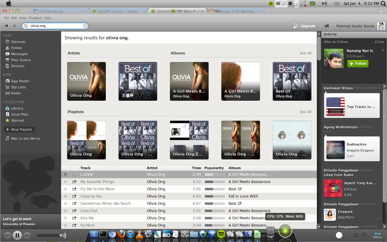
Task: Click the Upgrade button
Action: pos(304,26)
